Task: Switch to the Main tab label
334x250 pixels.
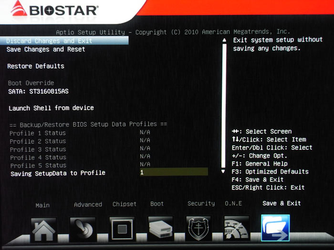Action: (x=42, y=205)
